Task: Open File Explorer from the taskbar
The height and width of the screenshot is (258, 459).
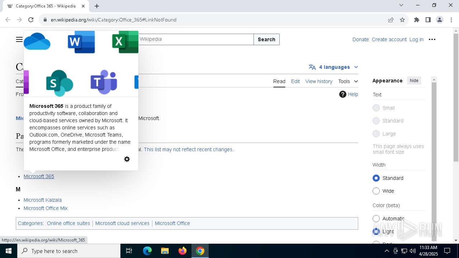Action: [x=165, y=251]
